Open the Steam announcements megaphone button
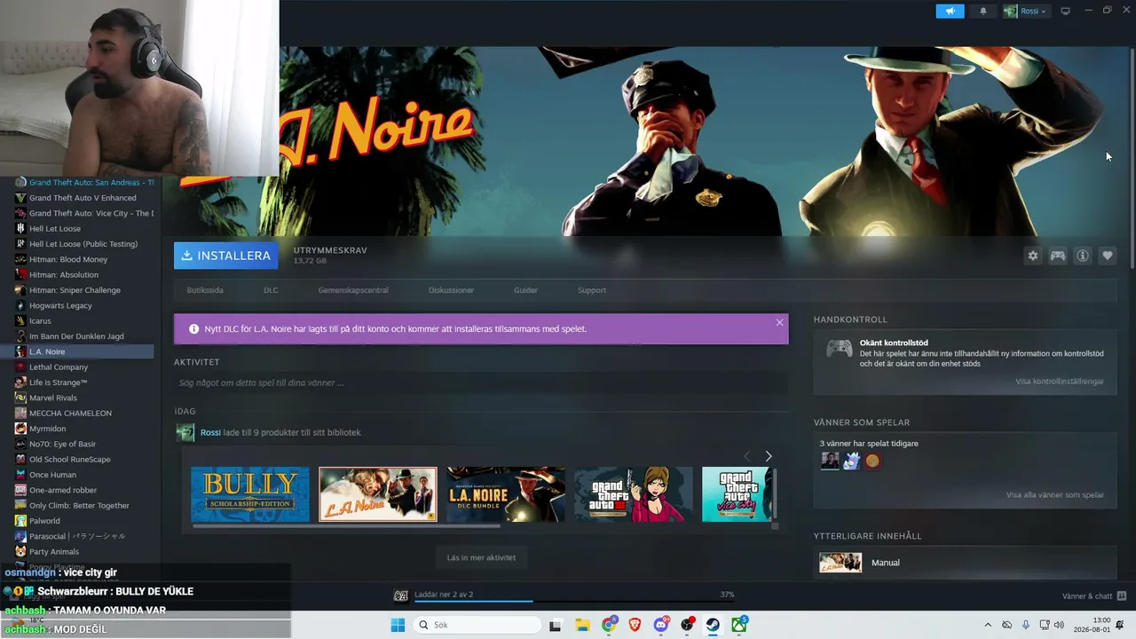The height and width of the screenshot is (639, 1136). click(950, 12)
